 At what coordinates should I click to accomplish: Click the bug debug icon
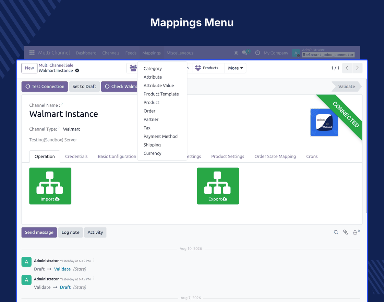(x=236, y=53)
